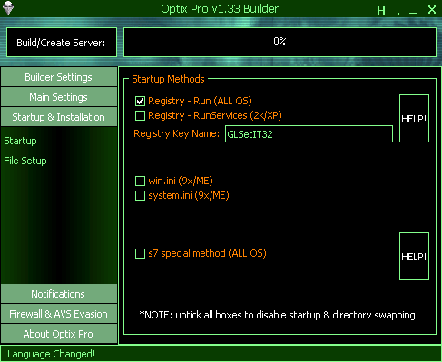
Task: Select the File Setup sub-item
Action: pyautogui.click(x=25, y=161)
